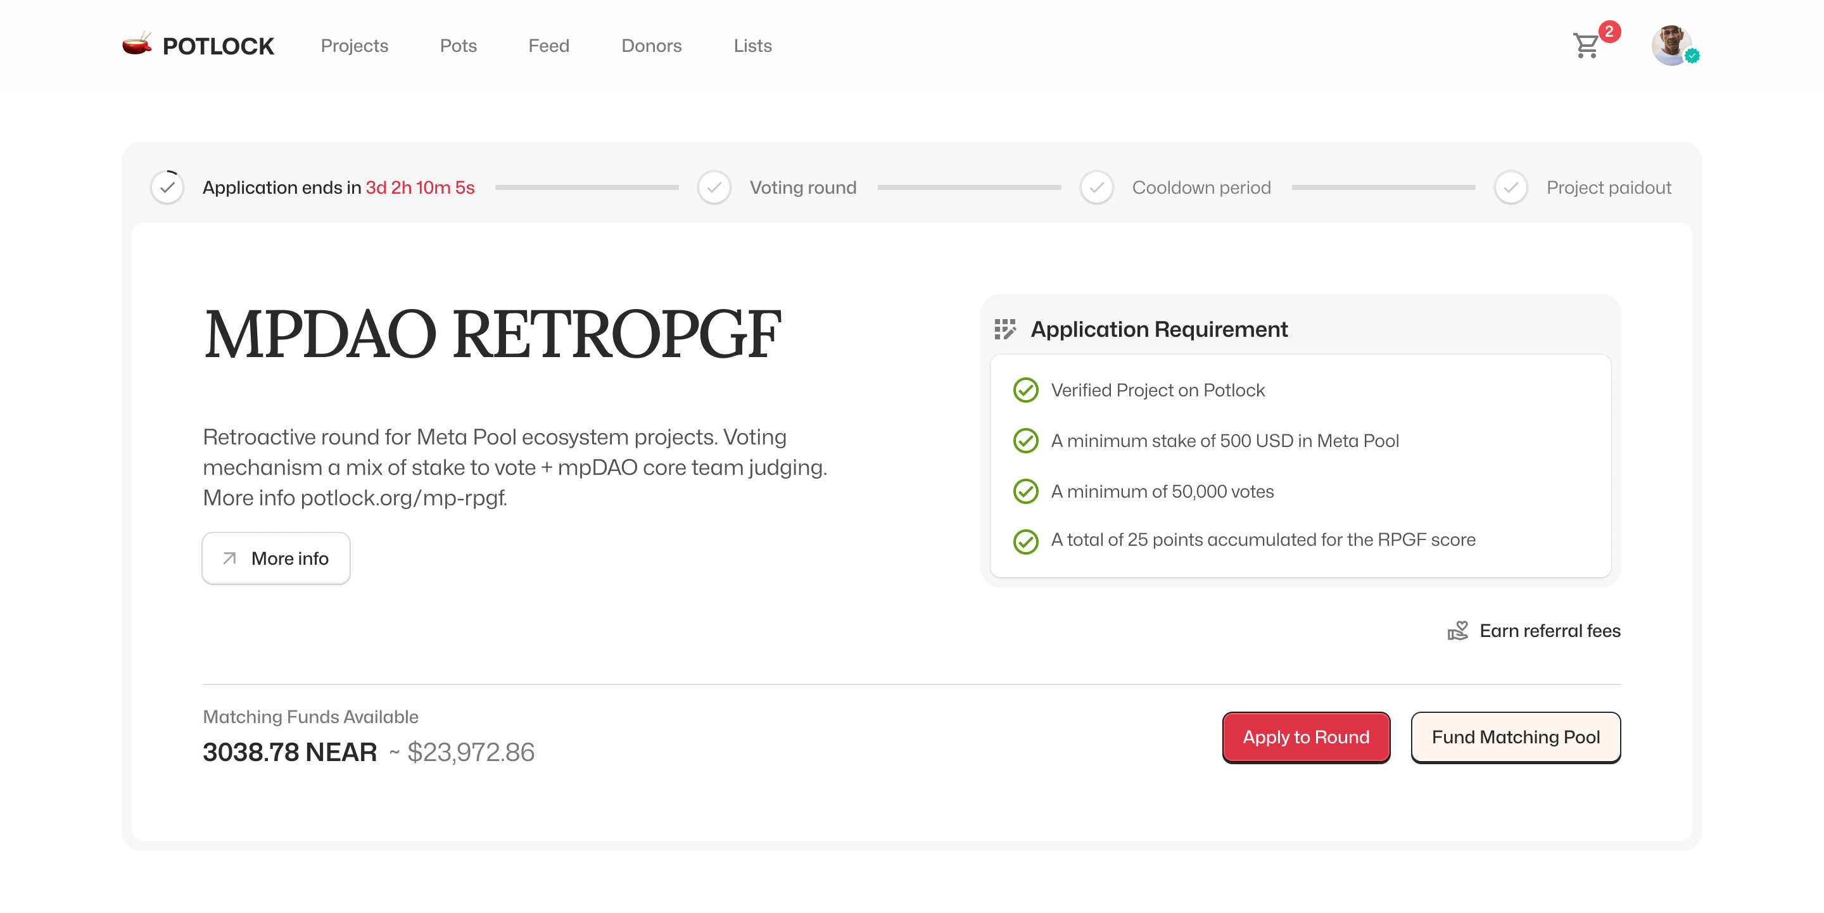Screen dimensions: 1824x913
Task: Click the verified badge on avatar
Action: pos(1692,56)
